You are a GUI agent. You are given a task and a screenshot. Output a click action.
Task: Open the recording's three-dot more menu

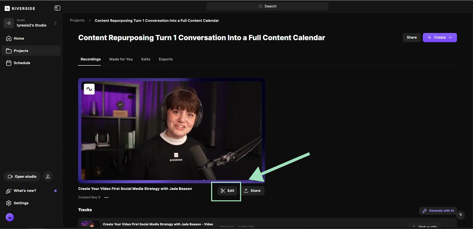tap(106, 198)
